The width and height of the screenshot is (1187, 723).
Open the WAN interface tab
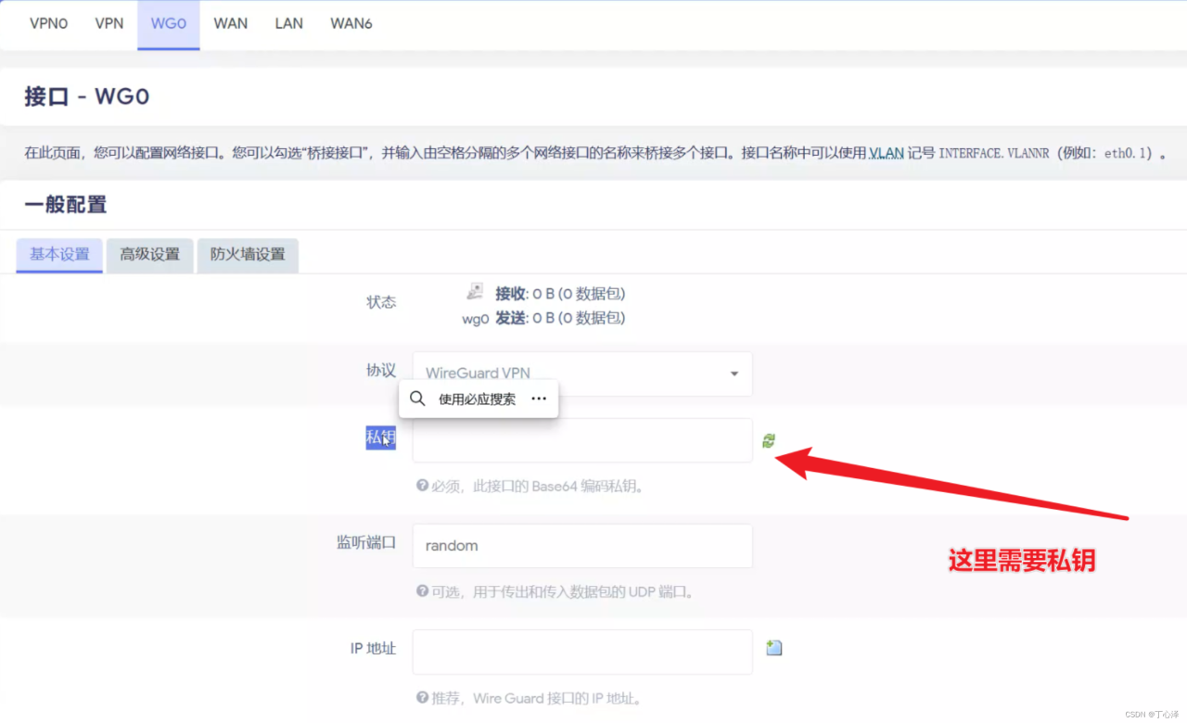[230, 24]
